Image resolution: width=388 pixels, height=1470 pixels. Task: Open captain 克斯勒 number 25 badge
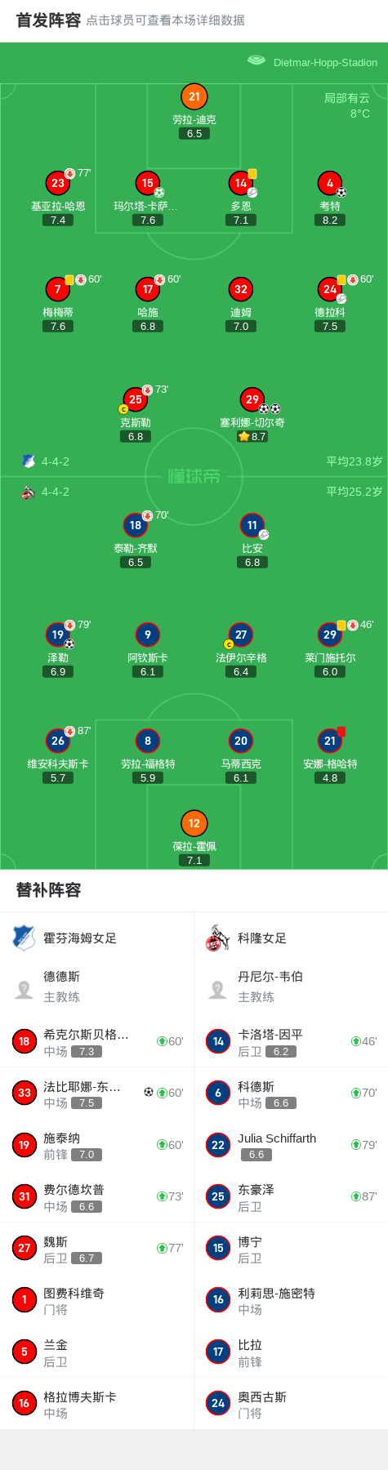tap(136, 399)
